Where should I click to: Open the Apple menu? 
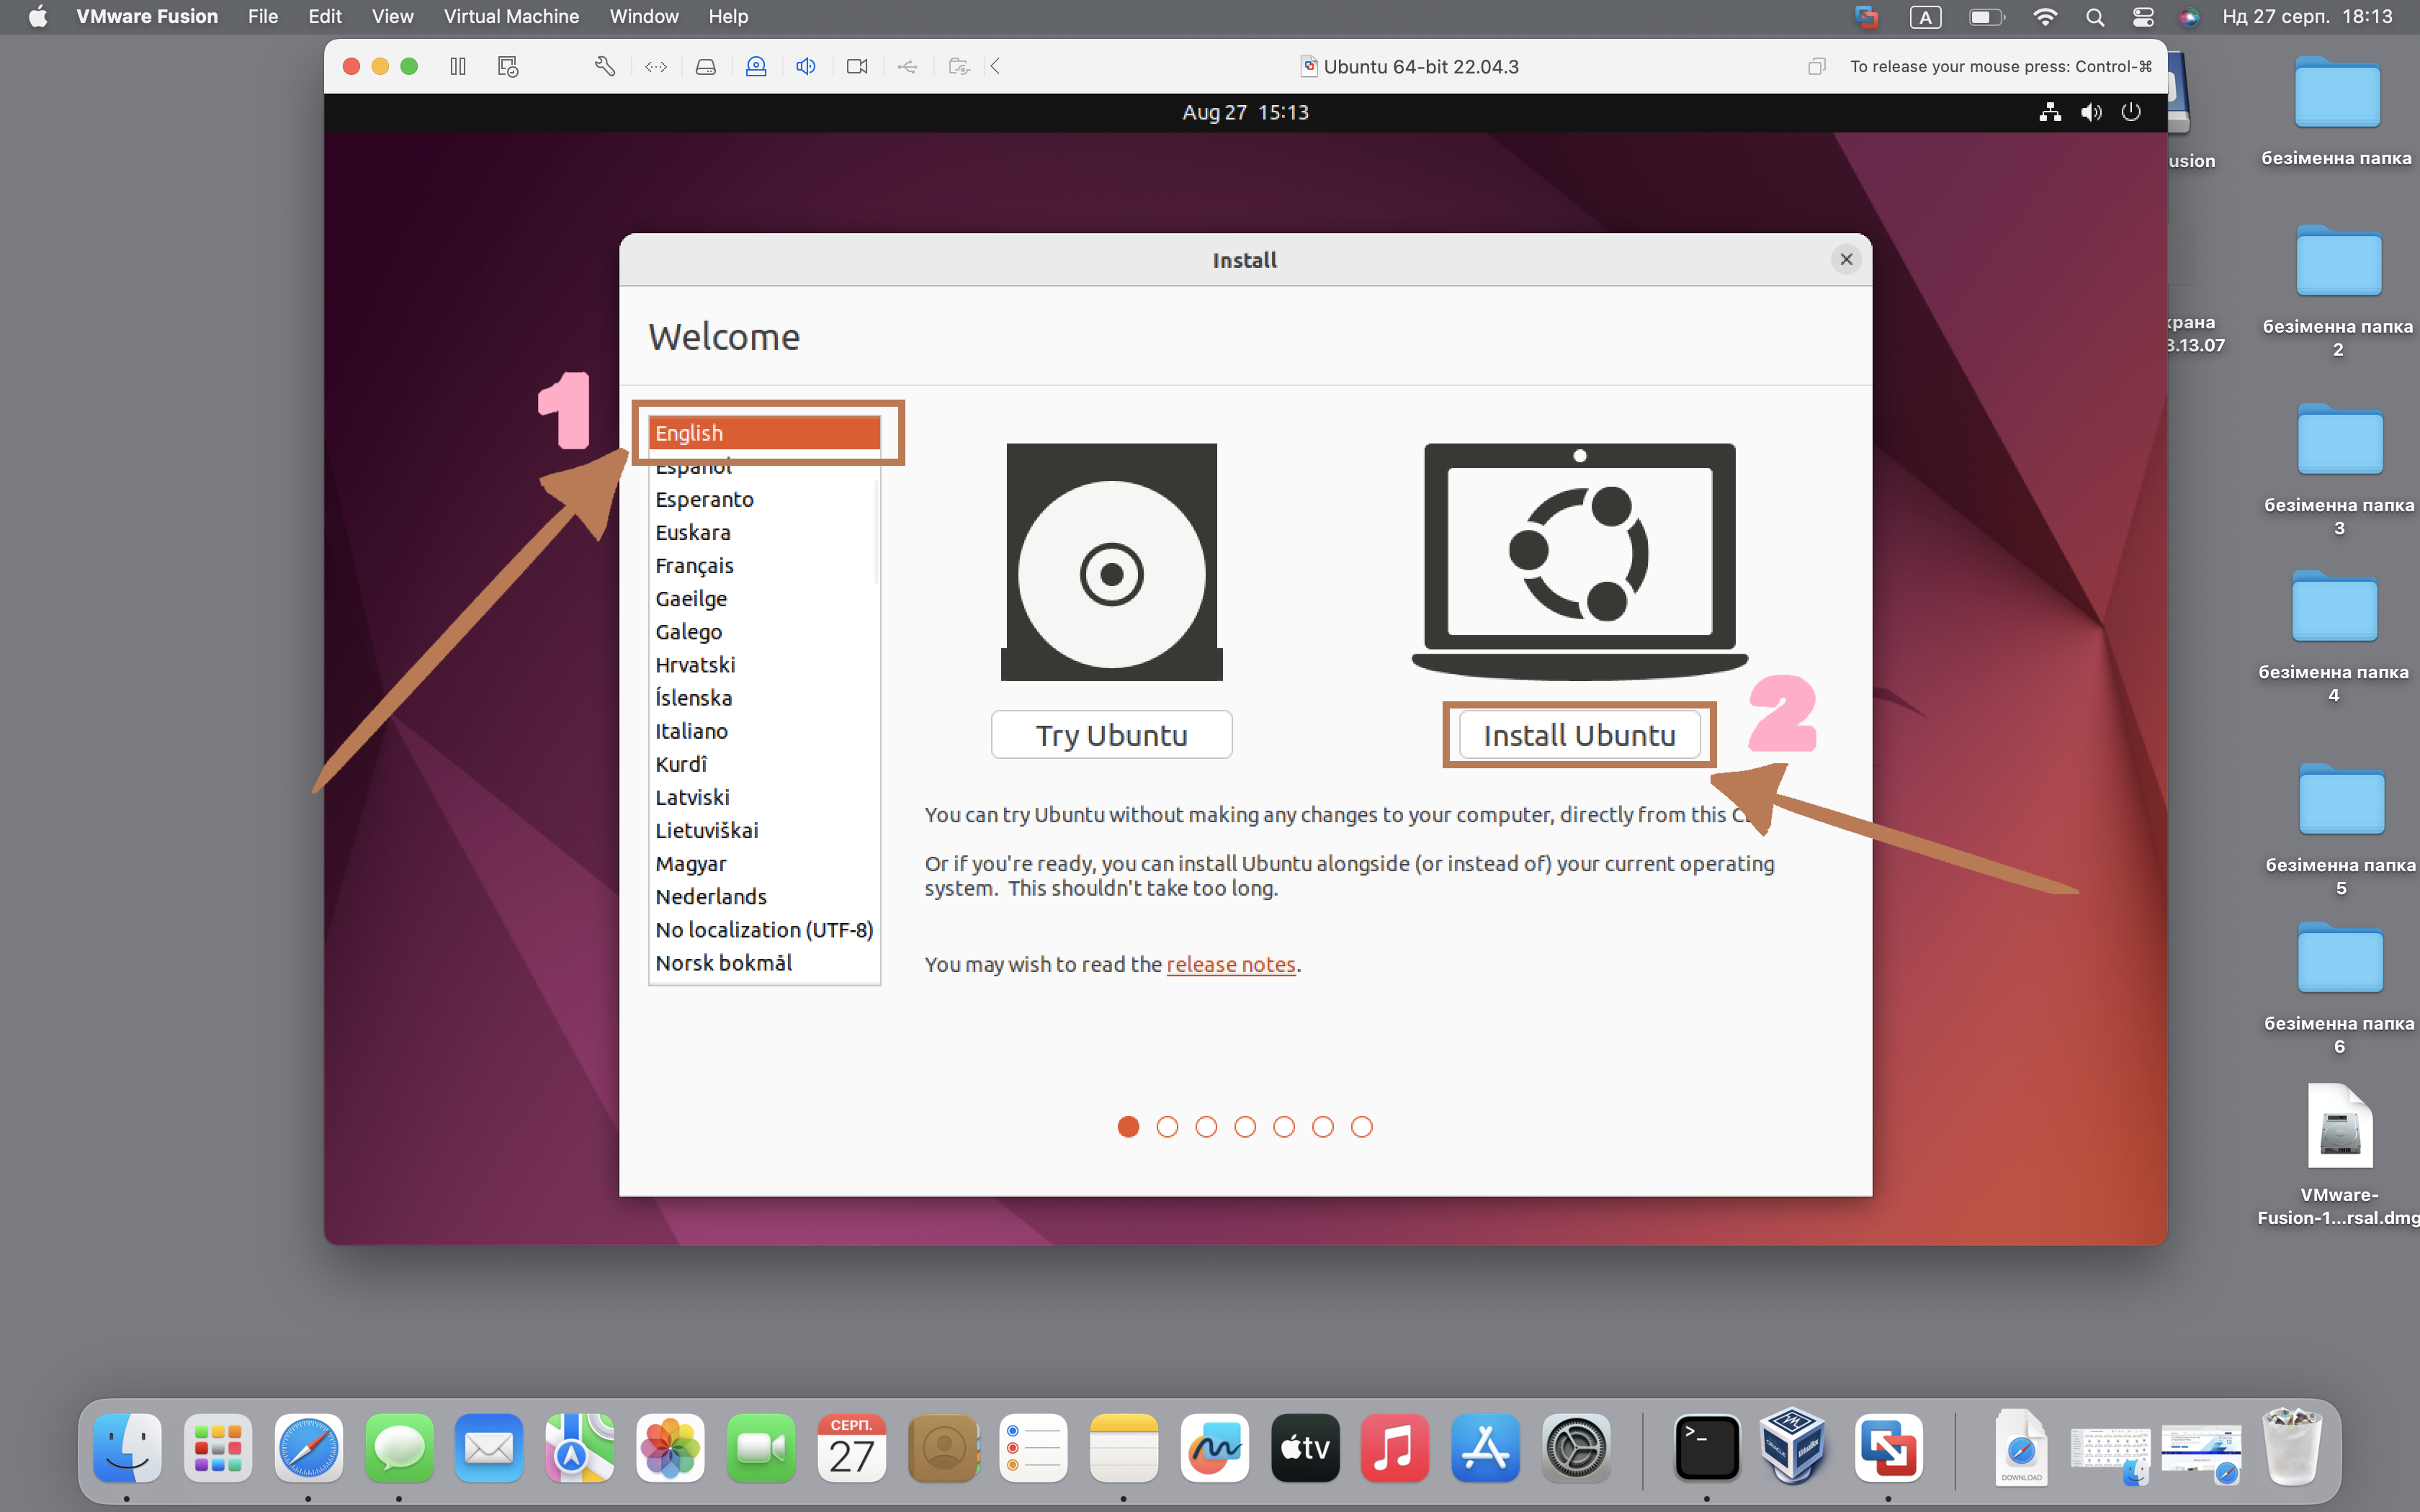pyautogui.click(x=37, y=16)
